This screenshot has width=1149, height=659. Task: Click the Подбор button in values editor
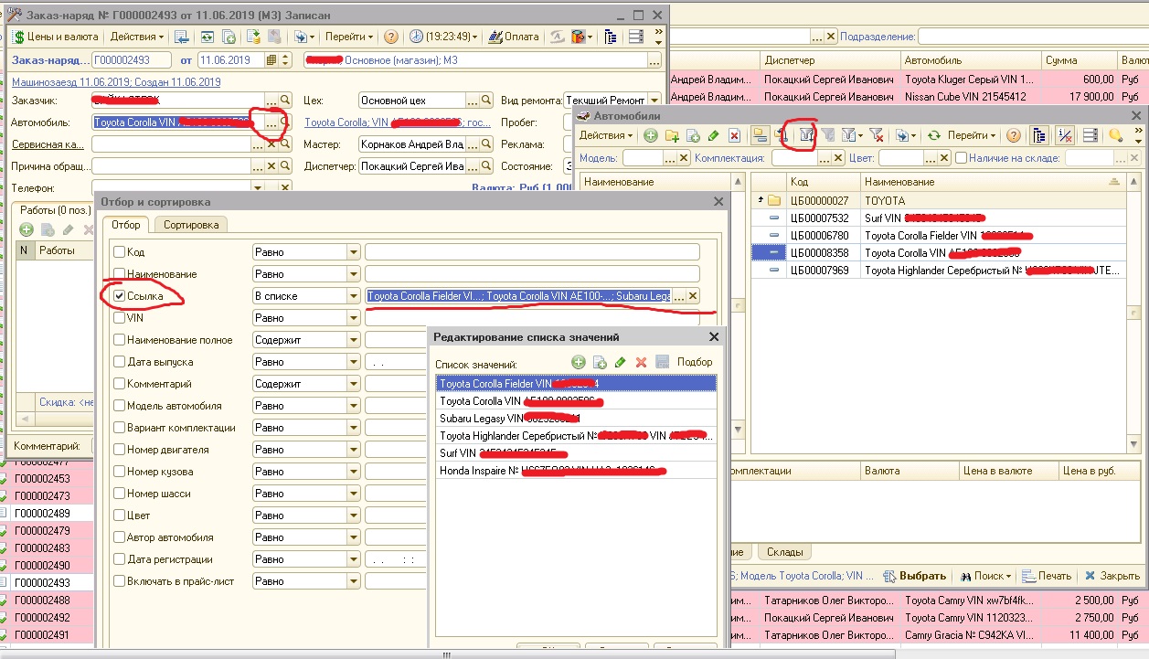tap(695, 362)
